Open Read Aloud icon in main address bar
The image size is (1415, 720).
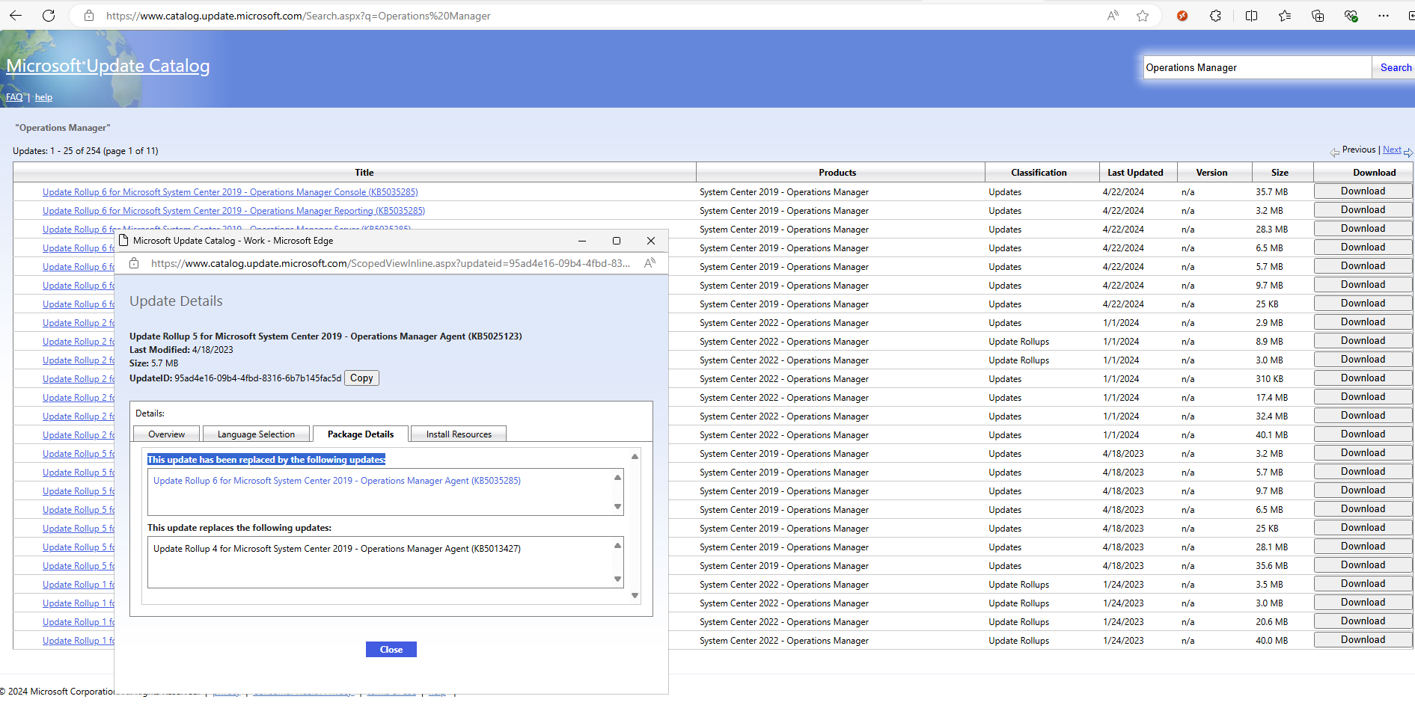[1113, 16]
